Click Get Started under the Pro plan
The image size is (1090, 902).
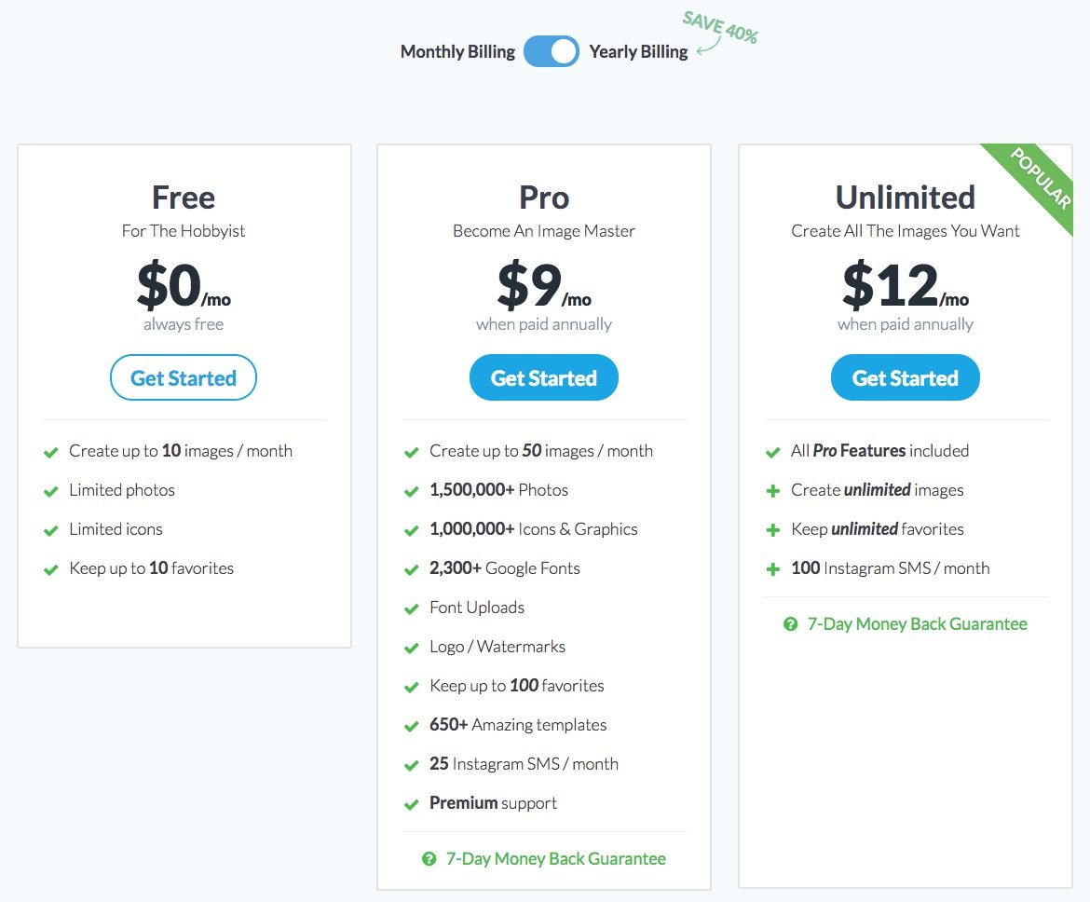pos(544,377)
